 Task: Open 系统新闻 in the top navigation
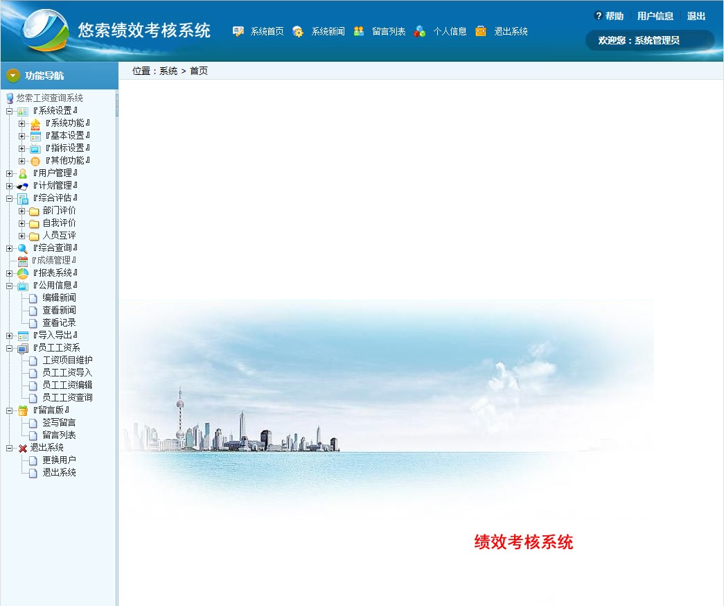[328, 31]
